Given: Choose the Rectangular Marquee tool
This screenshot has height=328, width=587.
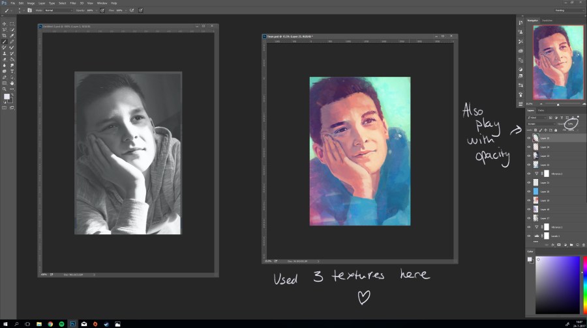Looking at the screenshot, I should 12,24.
